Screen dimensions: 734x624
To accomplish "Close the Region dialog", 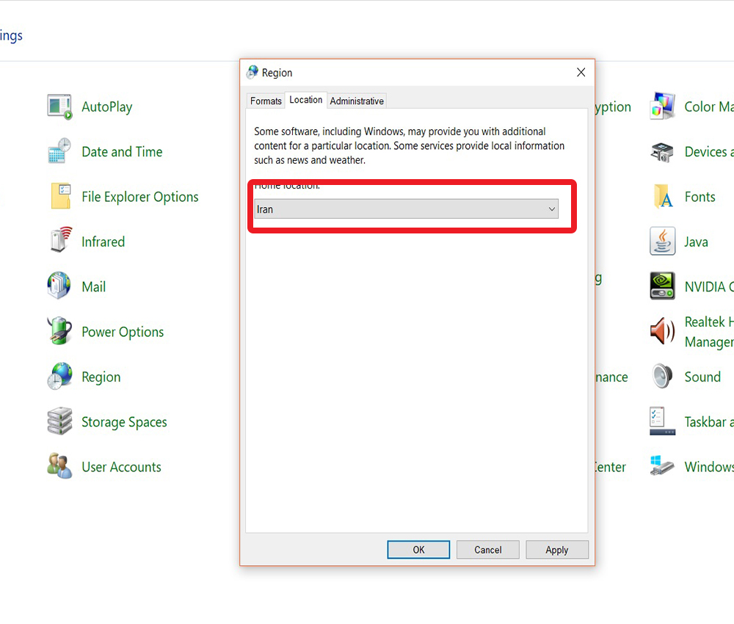I will [581, 72].
